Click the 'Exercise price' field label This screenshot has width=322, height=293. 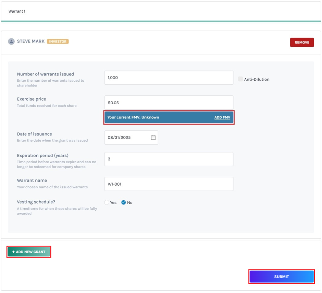[x=32, y=99]
